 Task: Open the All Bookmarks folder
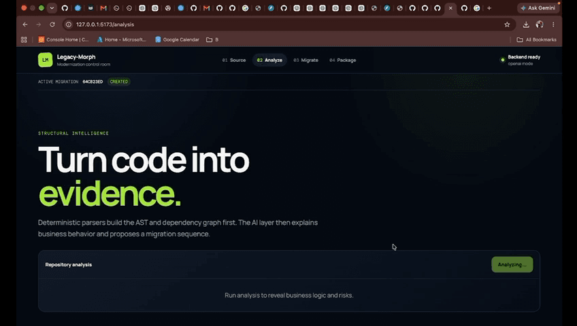(x=537, y=39)
